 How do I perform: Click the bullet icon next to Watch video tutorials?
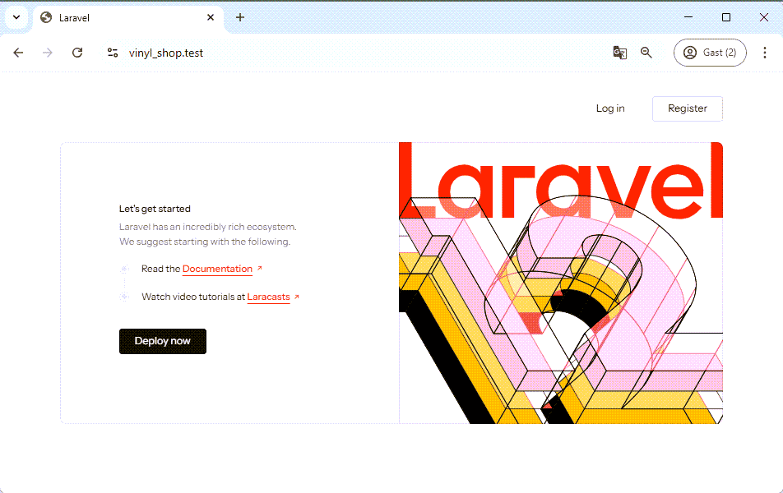pos(124,297)
